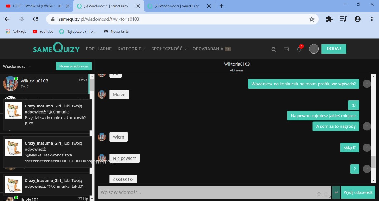Click the sameQuizy logo
Image resolution: width=379 pixels, height=201 pixels.
56,49
